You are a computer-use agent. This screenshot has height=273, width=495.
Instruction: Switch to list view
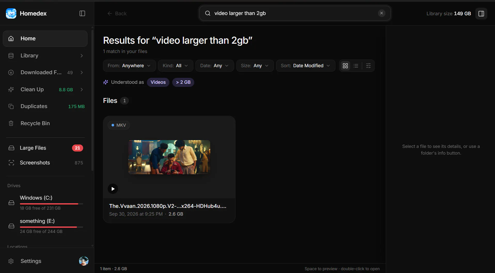point(356,66)
